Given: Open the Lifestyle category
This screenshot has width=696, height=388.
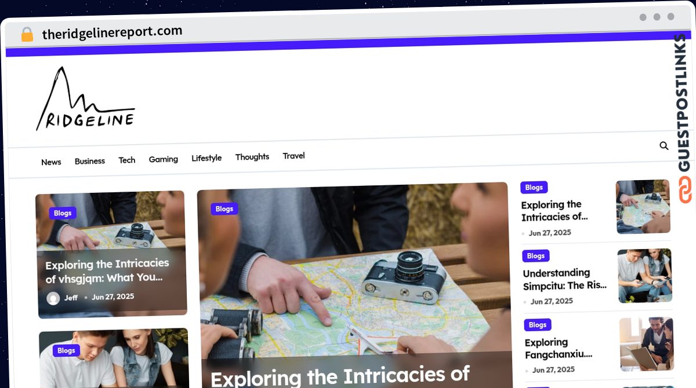Looking at the screenshot, I should 206,158.
